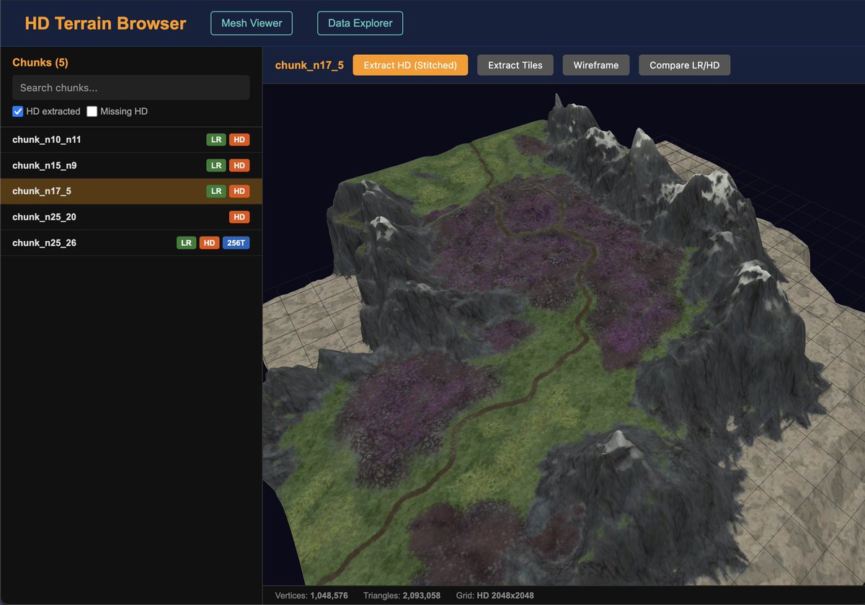Click the LR badge on chunk_n10_n11
The height and width of the screenshot is (605, 865).
(x=216, y=140)
